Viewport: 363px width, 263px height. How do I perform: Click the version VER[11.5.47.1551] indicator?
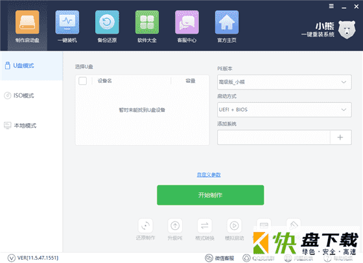tap(33, 258)
